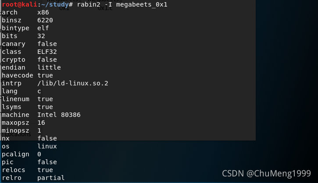Click the binsz value 6220
The width and height of the screenshot is (318, 183).
45,20
